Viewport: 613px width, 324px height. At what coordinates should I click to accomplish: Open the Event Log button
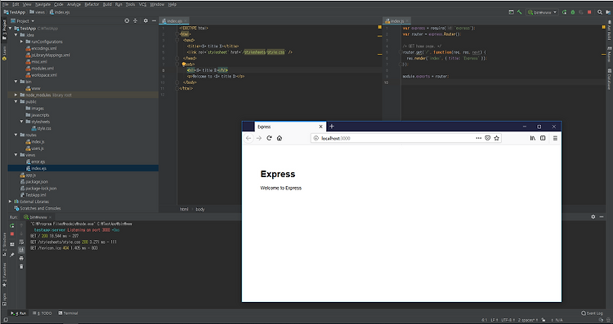[592, 313]
